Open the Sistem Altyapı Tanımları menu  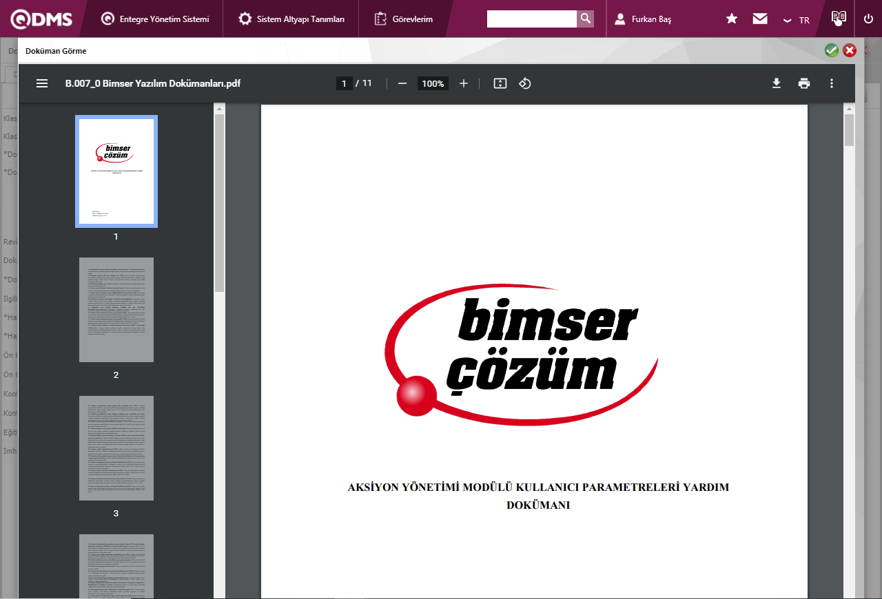[x=291, y=19]
